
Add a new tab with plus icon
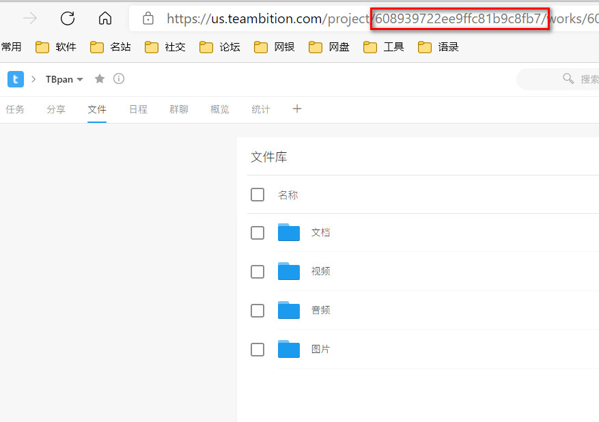point(297,109)
